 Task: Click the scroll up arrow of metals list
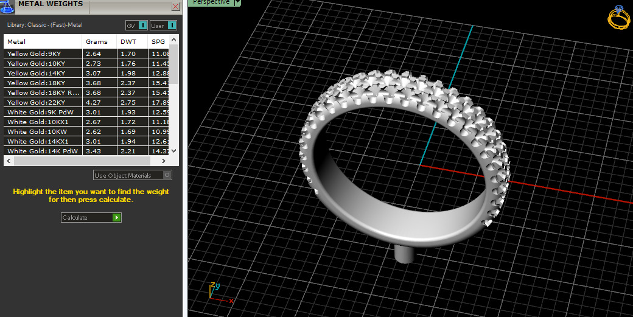[173, 40]
